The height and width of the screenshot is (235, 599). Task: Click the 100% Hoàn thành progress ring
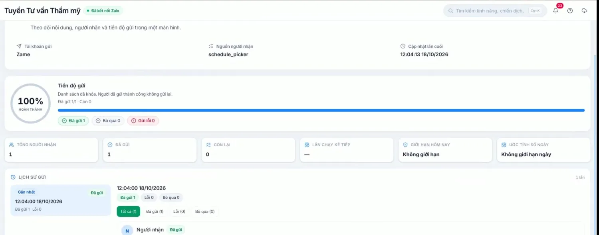tap(30, 104)
